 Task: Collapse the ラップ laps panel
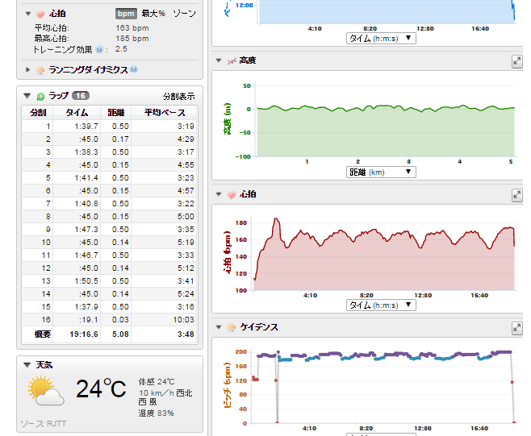[28, 96]
